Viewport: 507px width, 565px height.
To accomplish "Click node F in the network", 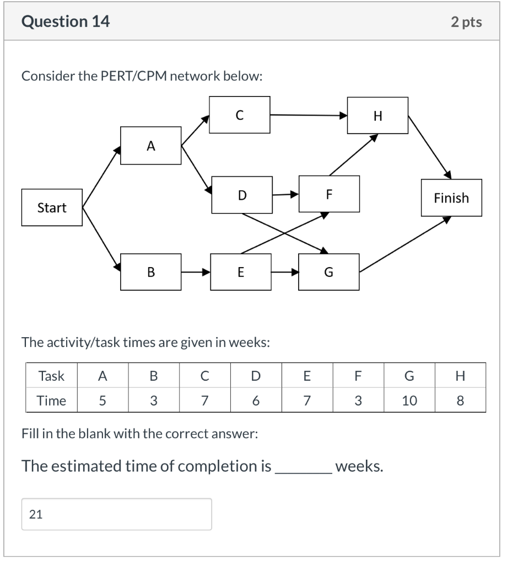I will pos(328,194).
